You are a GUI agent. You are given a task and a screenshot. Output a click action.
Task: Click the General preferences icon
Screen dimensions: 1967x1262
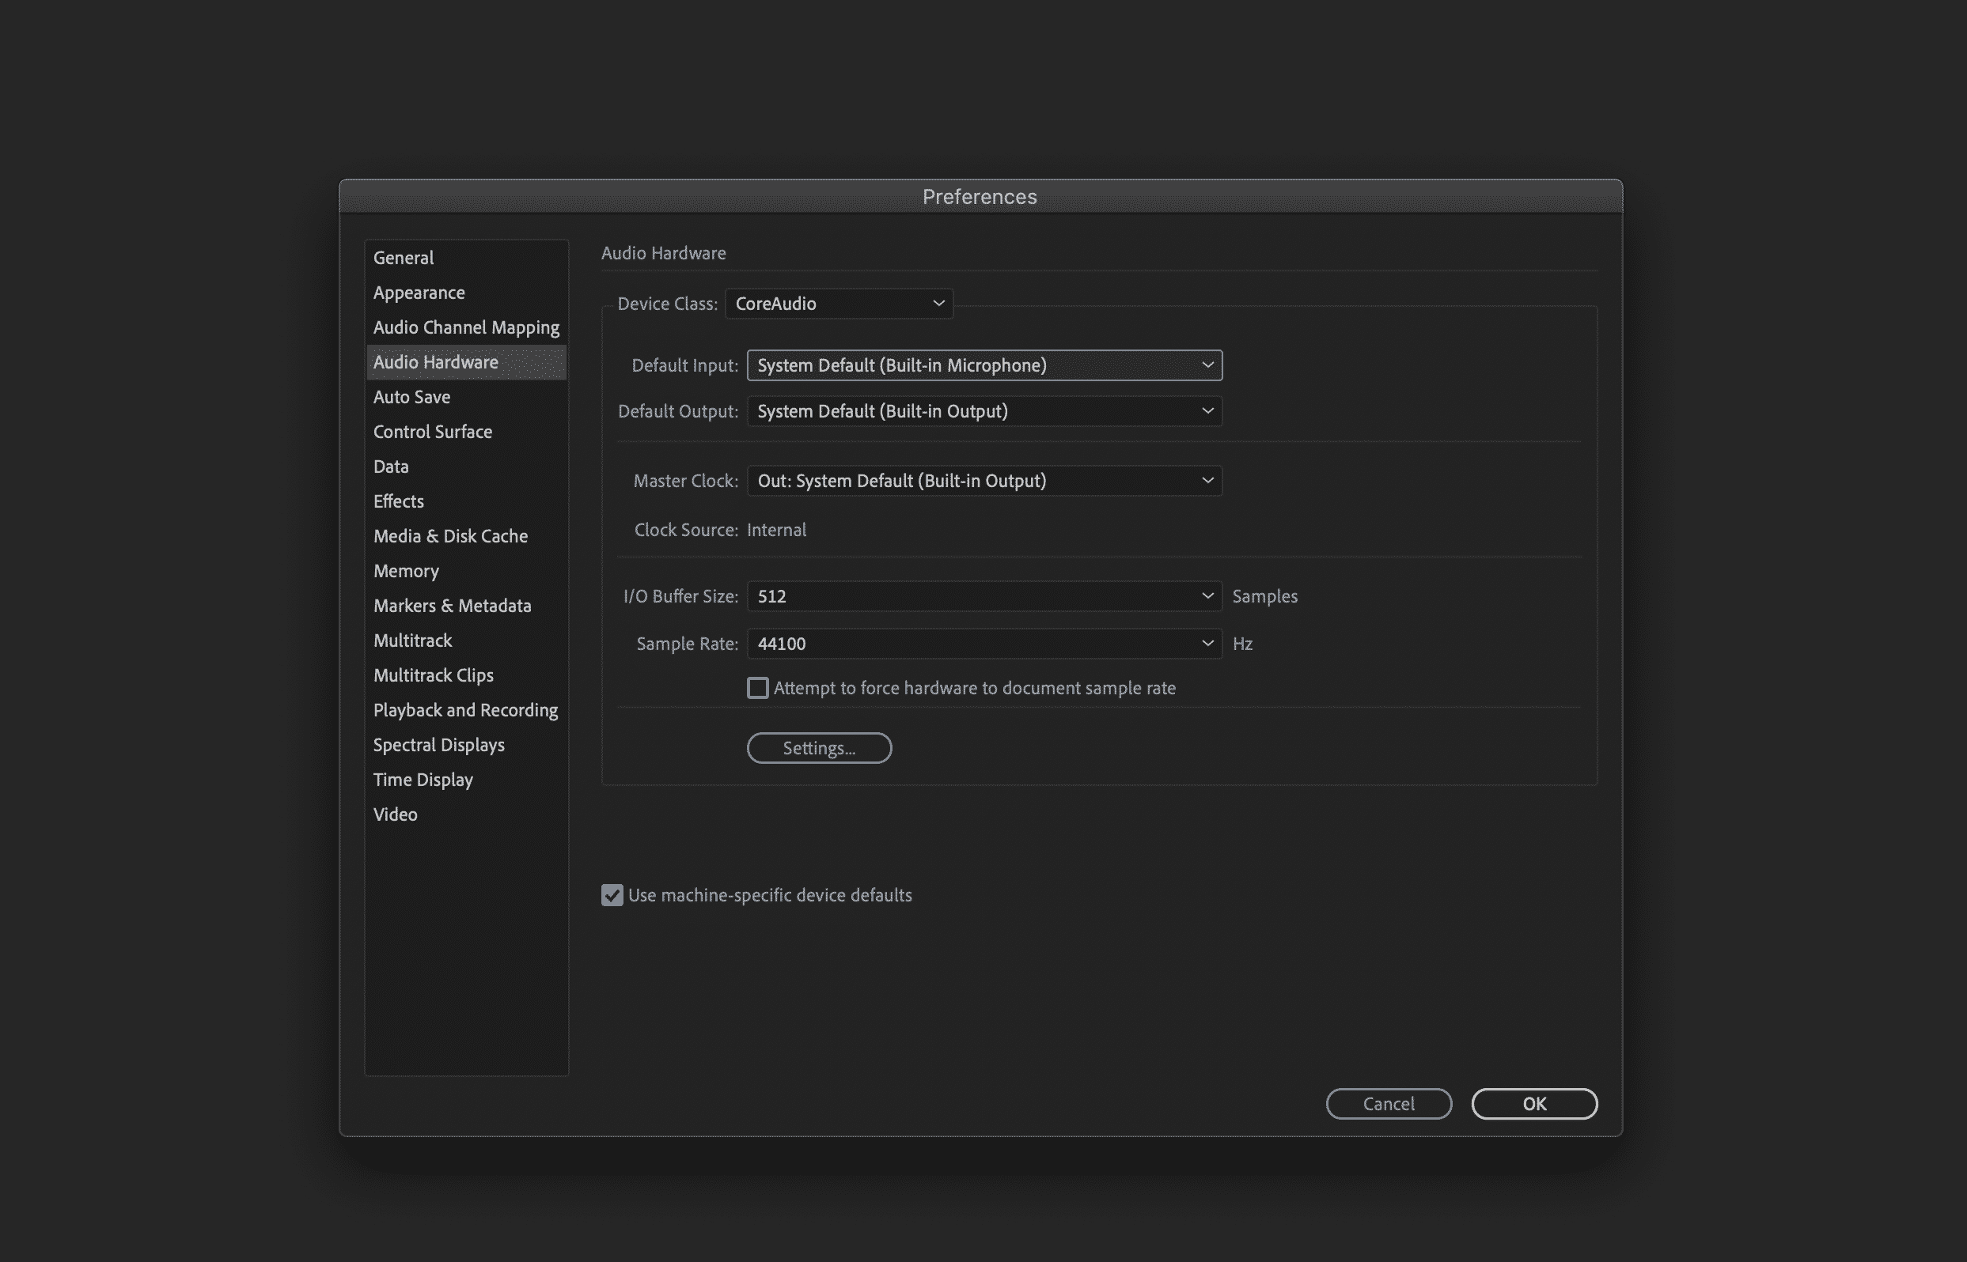pos(403,256)
